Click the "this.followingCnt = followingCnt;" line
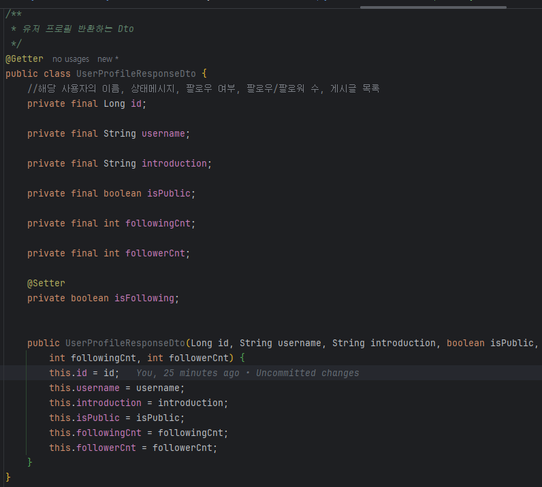Viewport: 542px width, 487px height. click(139, 433)
